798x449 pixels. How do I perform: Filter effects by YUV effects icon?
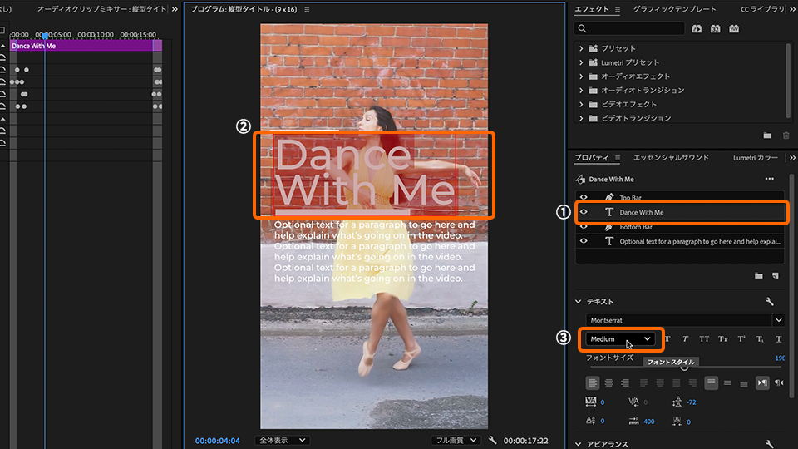point(734,29)
